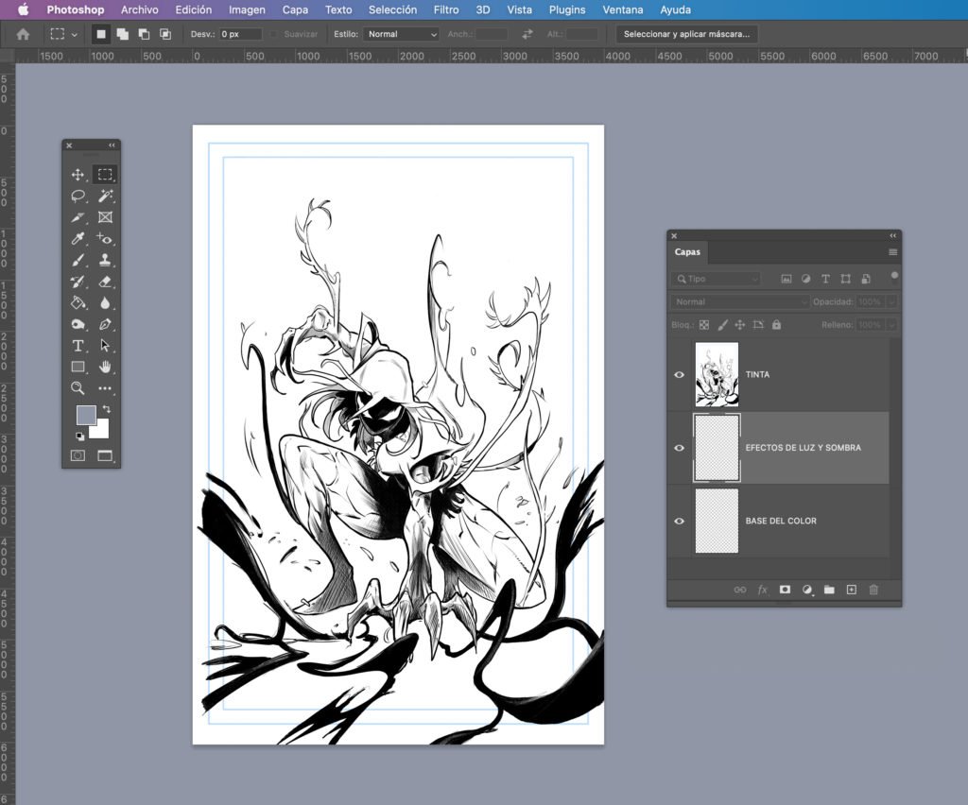This screenshot has width=968, height=805.
Task: Toggle visibility of EFECTOS DE LUZ Y SOMBRA layer
Action: click(679, 448)
